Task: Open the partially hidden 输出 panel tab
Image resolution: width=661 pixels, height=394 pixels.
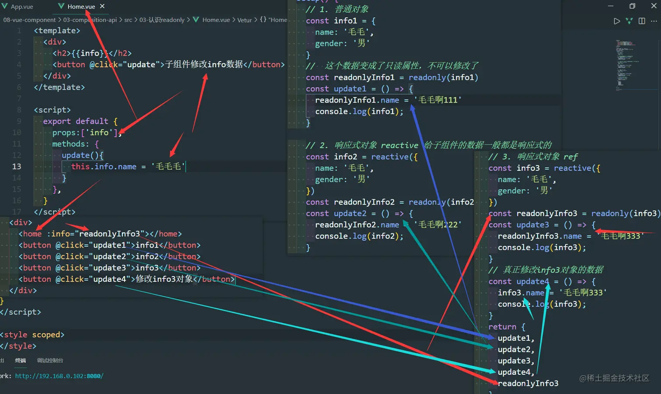Action: click(2, 360)
